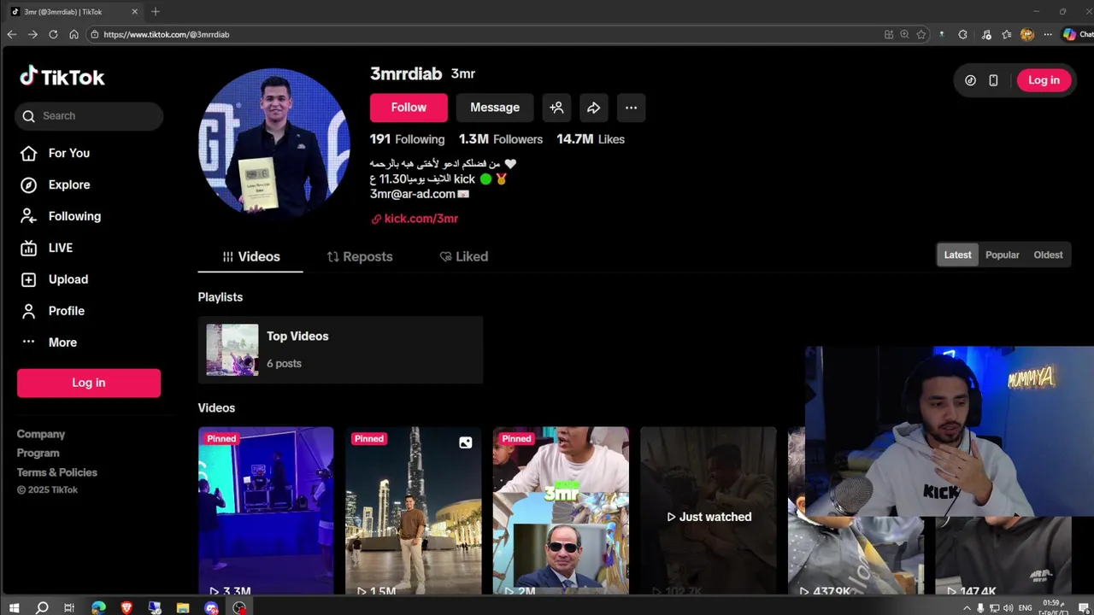Open OBS Studio from taskbar

click(239, 608)
